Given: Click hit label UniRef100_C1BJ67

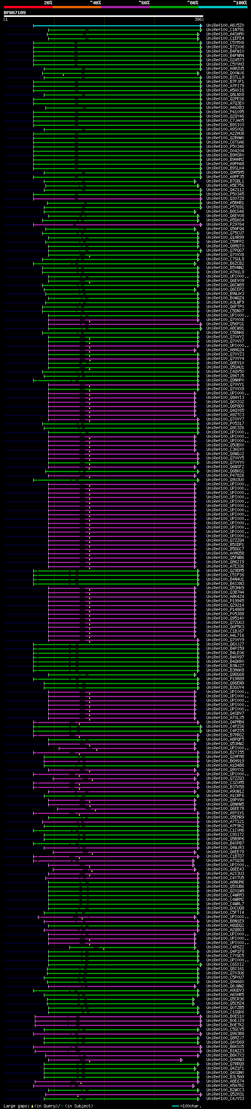Looking at the screenshot, I should pyautogui.click(x=225, y=631).
